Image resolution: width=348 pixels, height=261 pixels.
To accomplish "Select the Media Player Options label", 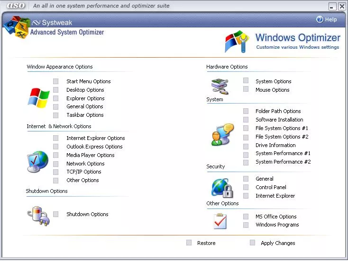I will tap(91, 155).
